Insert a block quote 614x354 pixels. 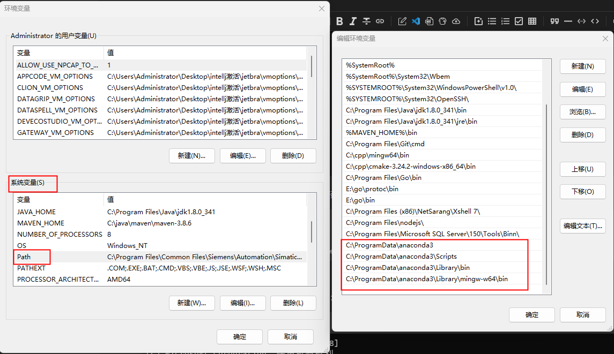click(x=554, y=21)
